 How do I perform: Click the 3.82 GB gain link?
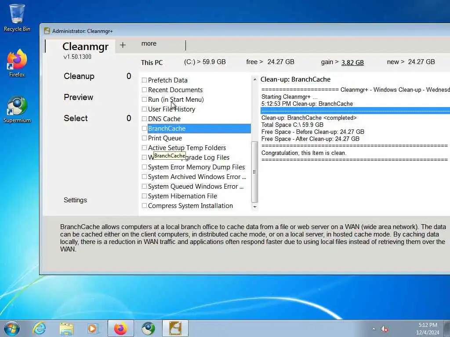[x=352, y=62]
